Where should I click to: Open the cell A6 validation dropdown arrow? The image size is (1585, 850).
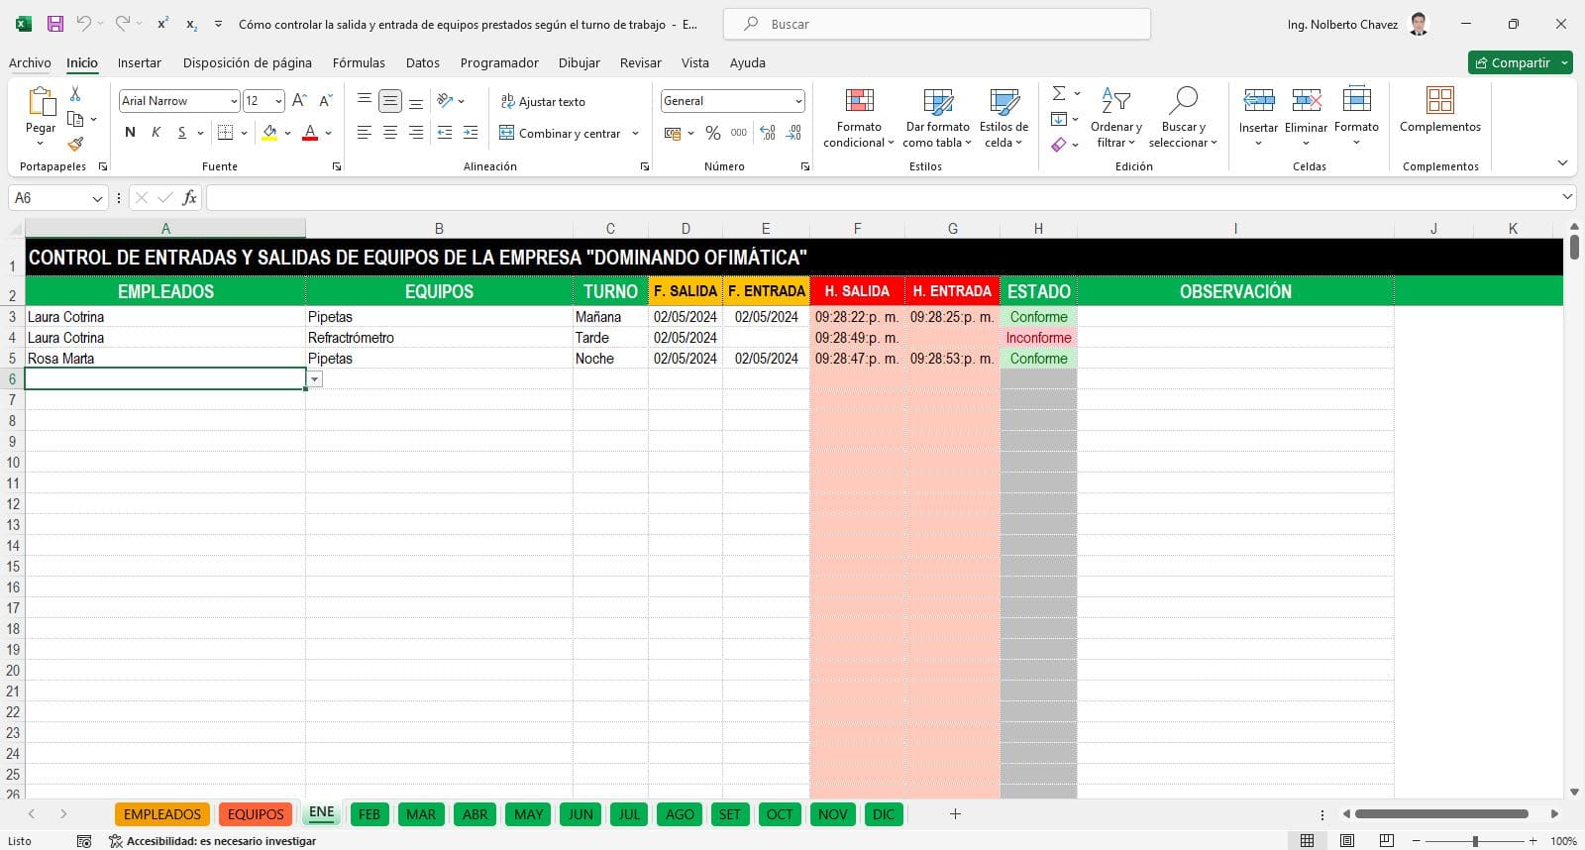click(x=315, y=379)
